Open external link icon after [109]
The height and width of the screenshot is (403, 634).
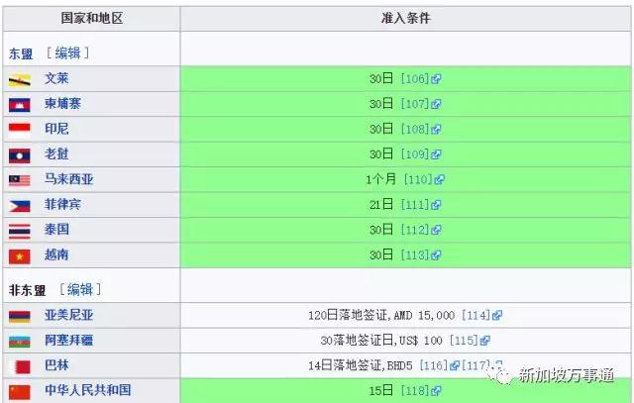coord(436,154)
